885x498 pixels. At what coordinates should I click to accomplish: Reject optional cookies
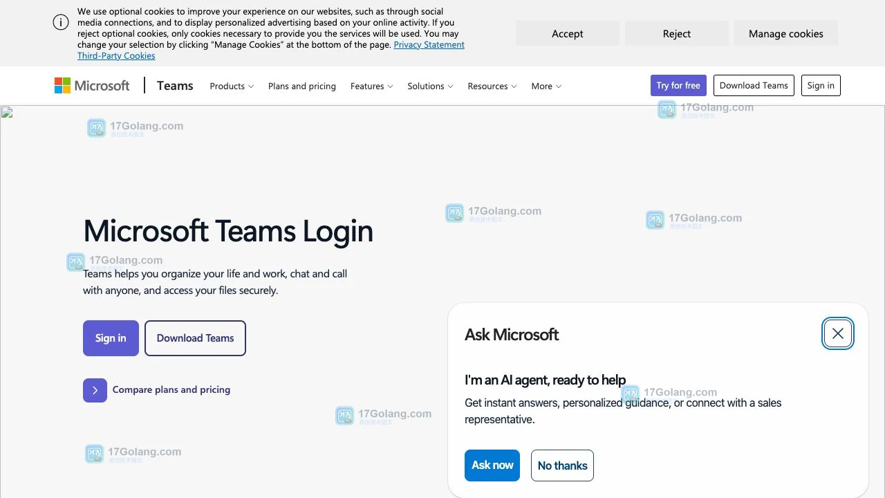pos(677,33)
